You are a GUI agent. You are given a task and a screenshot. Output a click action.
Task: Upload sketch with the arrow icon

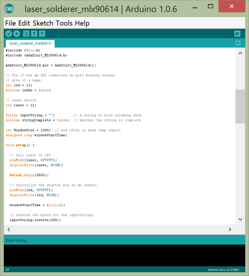[x=16, y=34]
